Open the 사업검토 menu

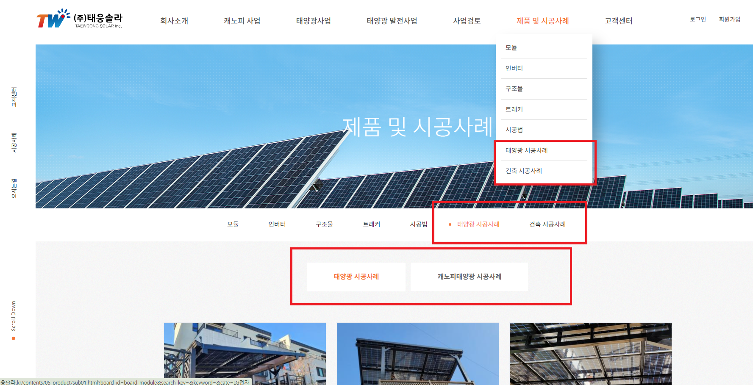click(467, 21)
